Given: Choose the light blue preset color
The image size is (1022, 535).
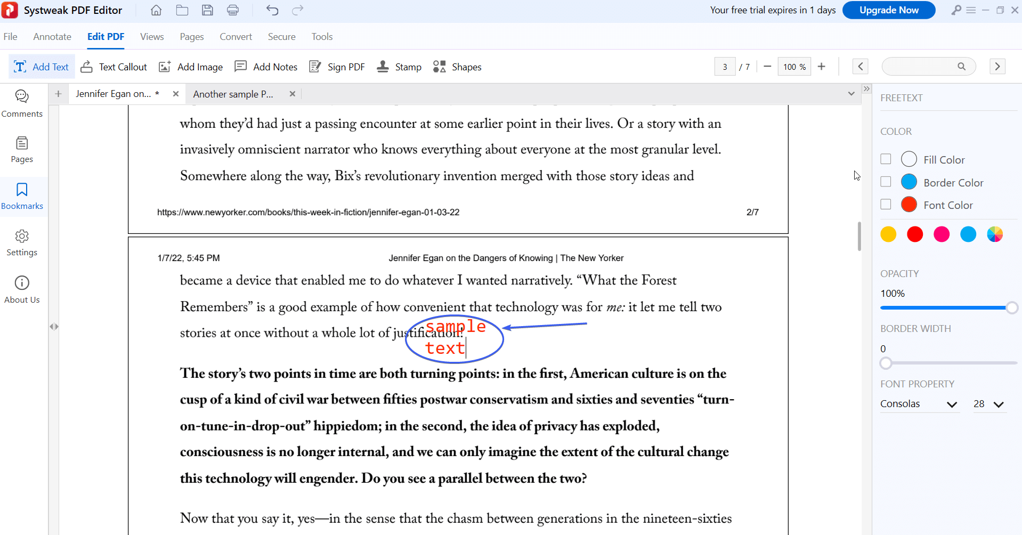Looking at the screenshot, I should (x=968, y=234).
